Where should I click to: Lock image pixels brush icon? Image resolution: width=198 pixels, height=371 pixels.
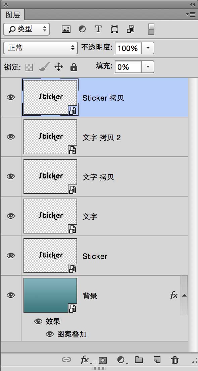(44, 67)
